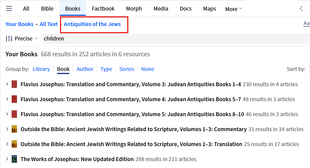This screenshot has height=168, width=310.
Task: Click the 230 results in 4 articles count
Action: 270,84
